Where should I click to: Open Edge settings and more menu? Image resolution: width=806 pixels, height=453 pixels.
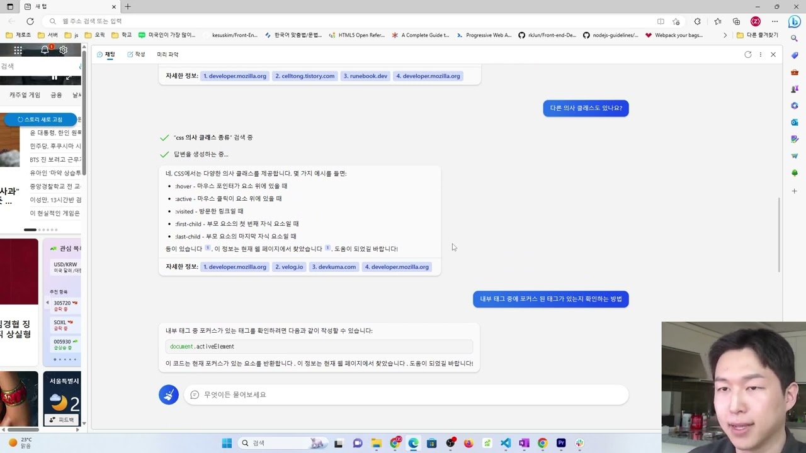click(775, 21)
